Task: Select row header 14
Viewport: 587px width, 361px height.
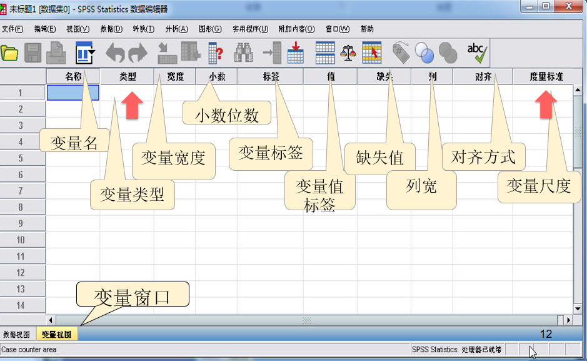Action: 23,305
